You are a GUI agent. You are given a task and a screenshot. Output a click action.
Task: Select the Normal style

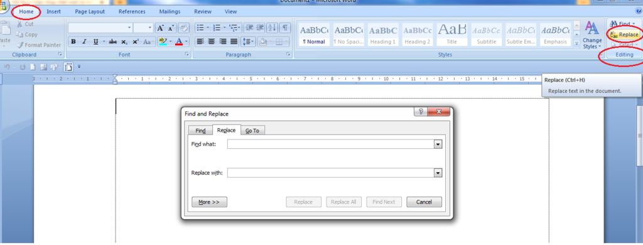pyautogui.click(x=314, y=35)
